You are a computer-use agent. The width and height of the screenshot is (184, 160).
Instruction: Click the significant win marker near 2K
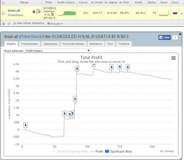pos(75,99)
